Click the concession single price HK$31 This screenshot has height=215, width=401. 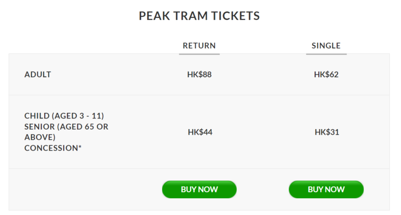327,132
